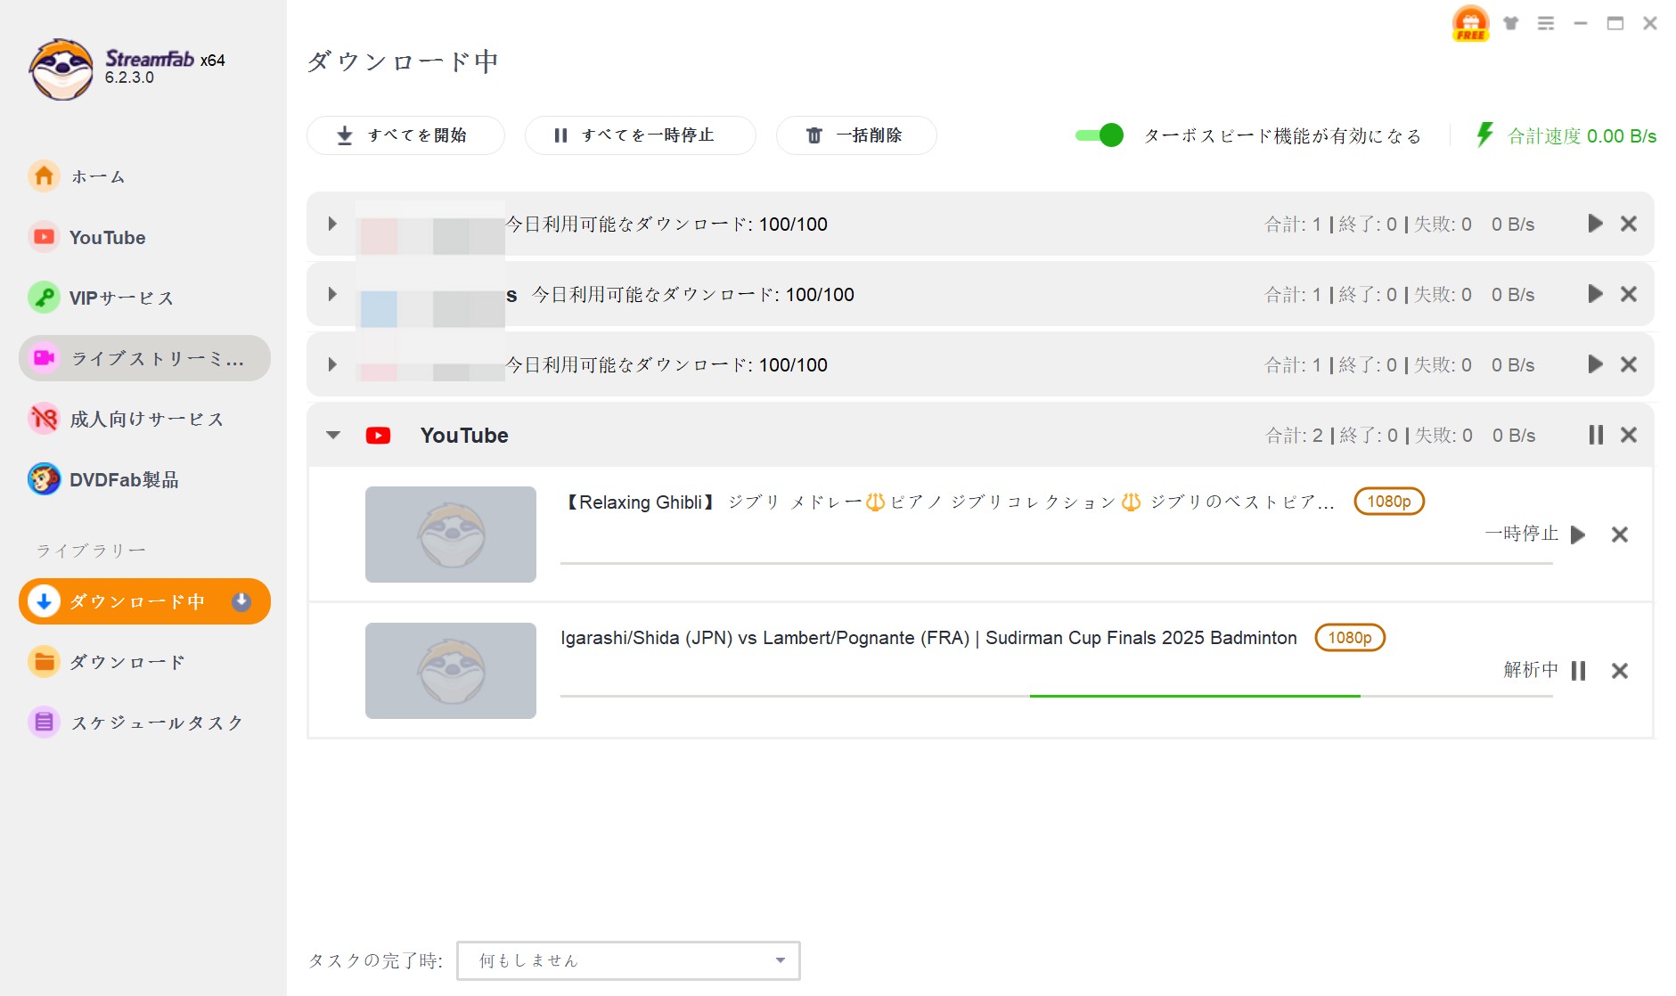Screen dimensions: 1676x996
Task: Click the Relaxing Ghibli video thumbnail
Action: (451, 535)
